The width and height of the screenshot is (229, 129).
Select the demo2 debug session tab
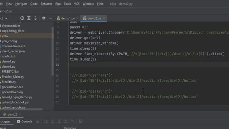coord(12,114)
